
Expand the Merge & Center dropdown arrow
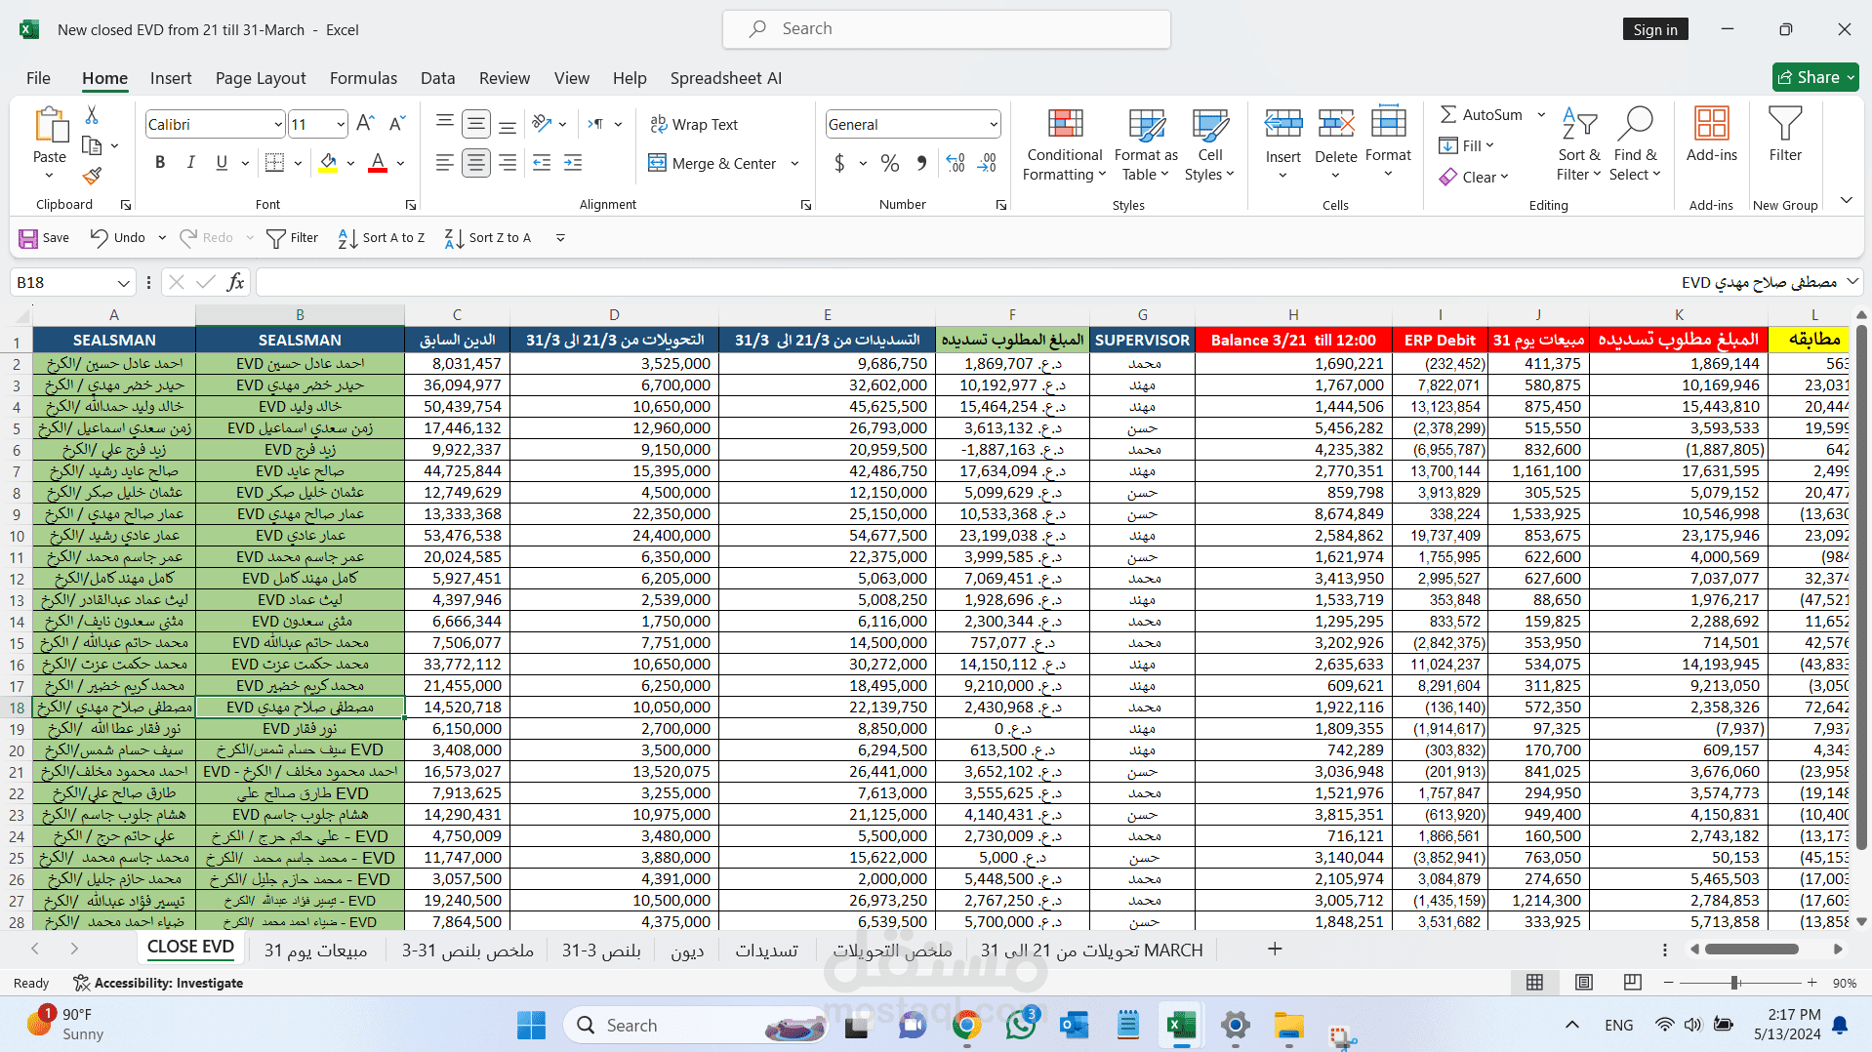pos(794,163)
